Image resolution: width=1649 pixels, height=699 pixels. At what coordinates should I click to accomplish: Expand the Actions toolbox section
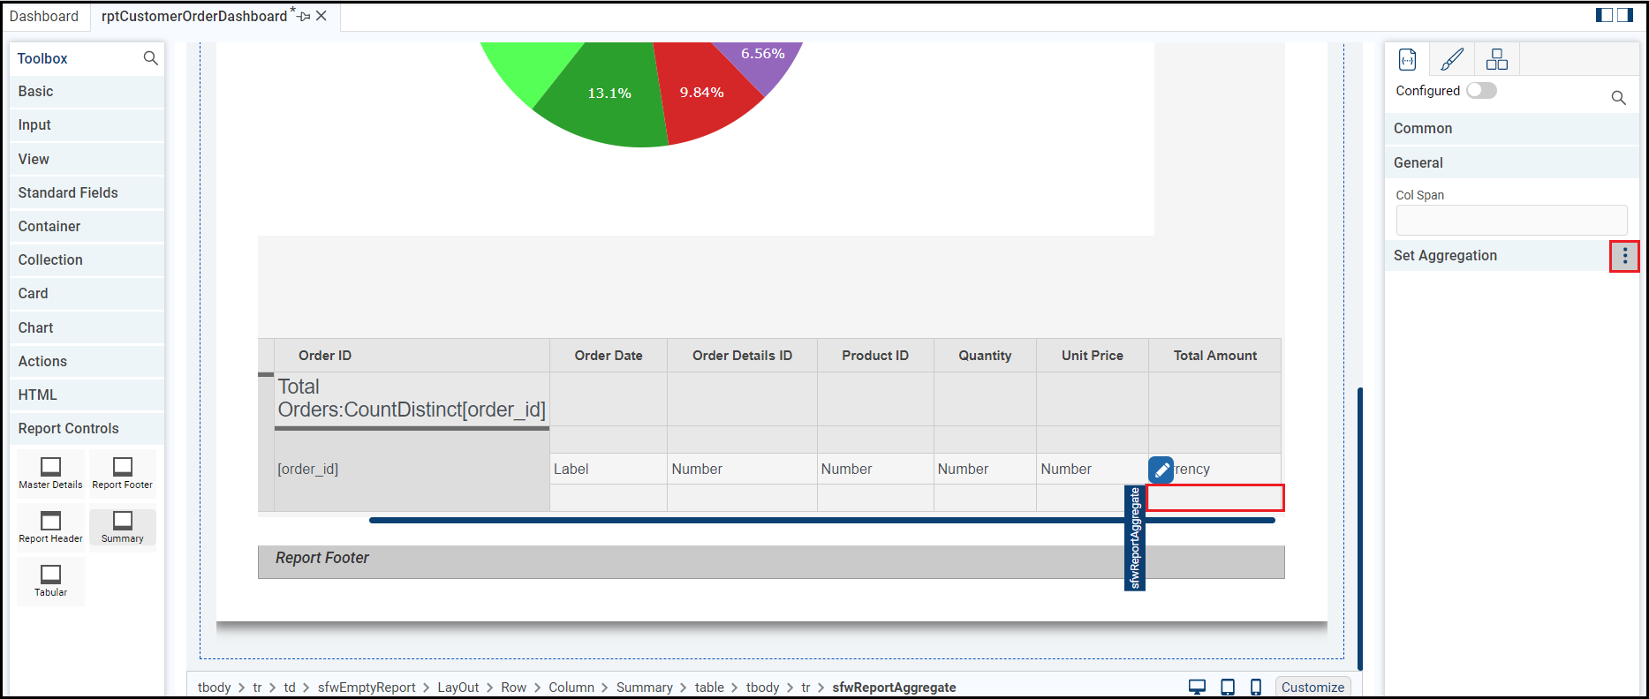tap(87, 362)
